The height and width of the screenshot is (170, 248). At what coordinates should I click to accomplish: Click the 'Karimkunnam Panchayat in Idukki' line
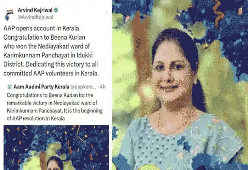48,55
